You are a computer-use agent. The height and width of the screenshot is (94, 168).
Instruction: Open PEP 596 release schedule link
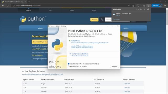(x=127, y=88)
